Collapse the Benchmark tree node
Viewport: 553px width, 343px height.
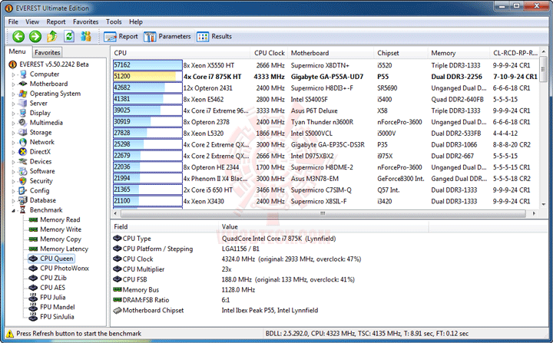pos(13,210)
